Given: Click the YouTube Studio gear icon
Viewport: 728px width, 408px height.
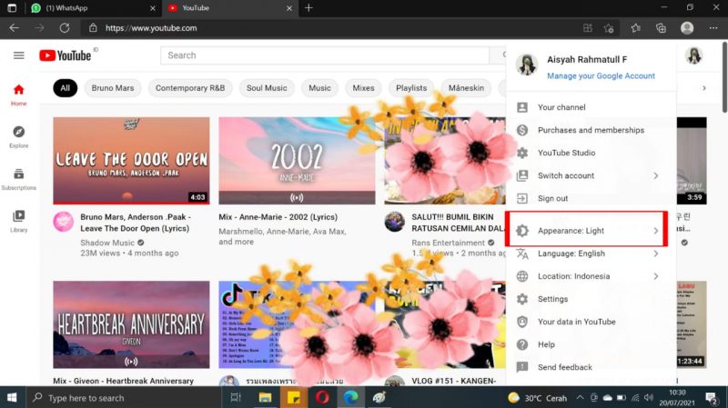Looking at the screenshot, I should 522,153.
